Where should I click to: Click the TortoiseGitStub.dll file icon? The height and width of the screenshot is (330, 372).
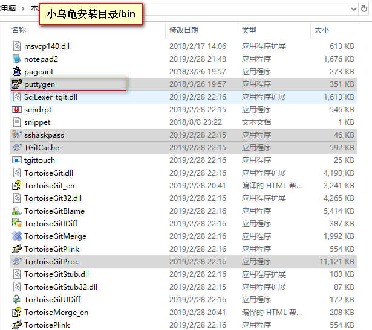(16, 274)
